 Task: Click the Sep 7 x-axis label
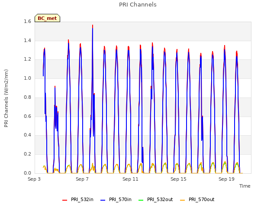pos(82,179)
